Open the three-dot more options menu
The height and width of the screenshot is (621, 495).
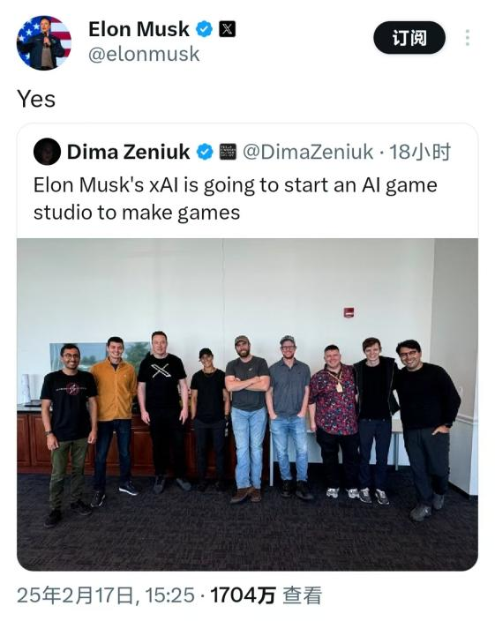pyautogui.click(x=468, y=38)
